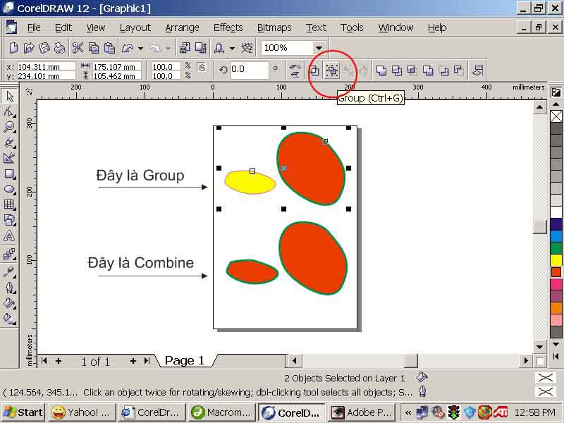
Task: Click the vertical scrollbar down arrow
Action: pyautogui.click(x=539, y=347)
